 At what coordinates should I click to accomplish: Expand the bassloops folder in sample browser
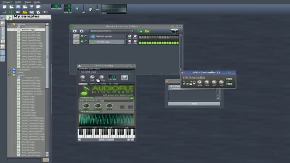(x=10, y=70)
